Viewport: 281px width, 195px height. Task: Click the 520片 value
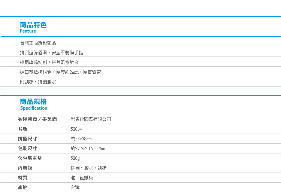pos(76,129)
